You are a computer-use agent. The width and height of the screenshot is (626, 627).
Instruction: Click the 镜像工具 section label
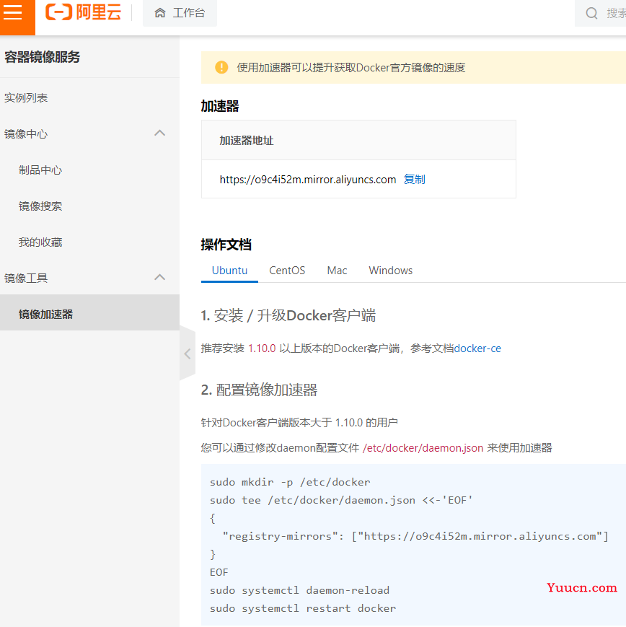26,279
